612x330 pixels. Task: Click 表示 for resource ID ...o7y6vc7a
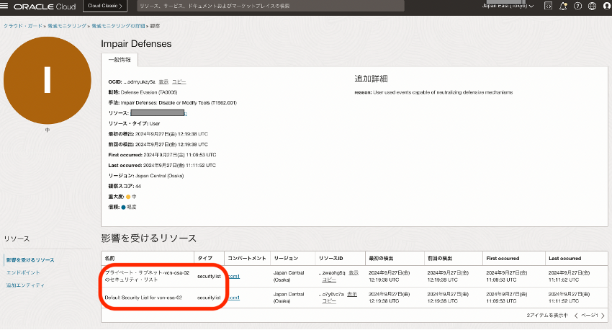click(352, 294)
